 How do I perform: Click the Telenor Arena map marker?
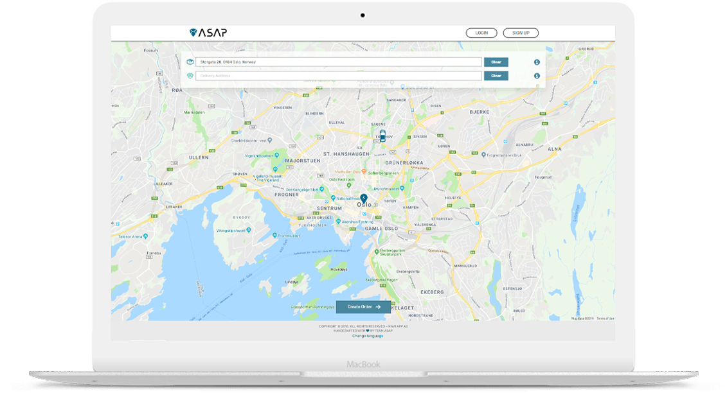pyautogui.click(x=145, y=236)
